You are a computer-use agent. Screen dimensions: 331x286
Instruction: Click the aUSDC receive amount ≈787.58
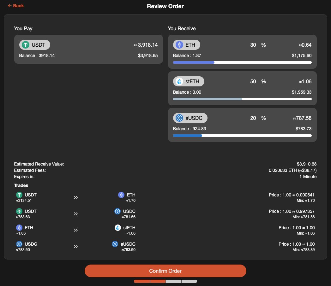pyautogui.click(x=302, y=118)
